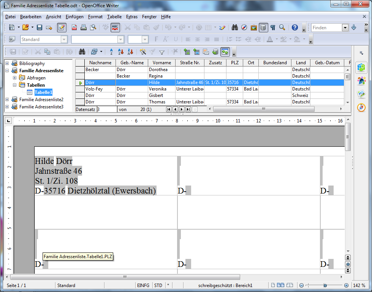Click the Find Record binoculars icon
Viewport: 372px width, 292px height.
tap(82, 52)
